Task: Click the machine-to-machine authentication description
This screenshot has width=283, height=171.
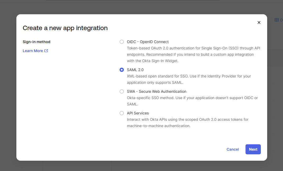Action: pyautogui.click(x=187, y=123)
